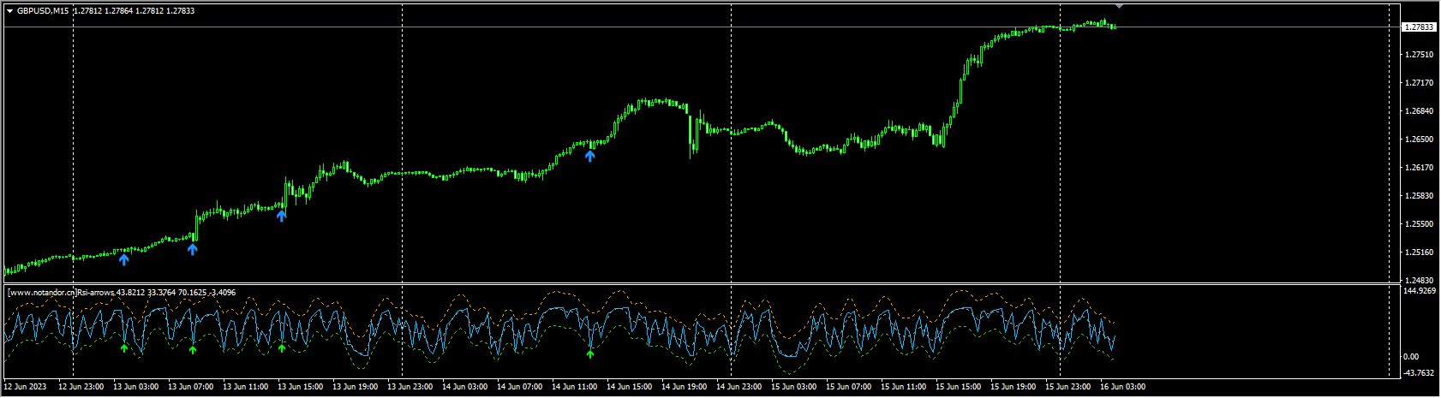Click price scale level 1.24830
Image resolution: width=1441 pixels, height=398 pixels.
pyautogui.click(x=1419, y=281)
